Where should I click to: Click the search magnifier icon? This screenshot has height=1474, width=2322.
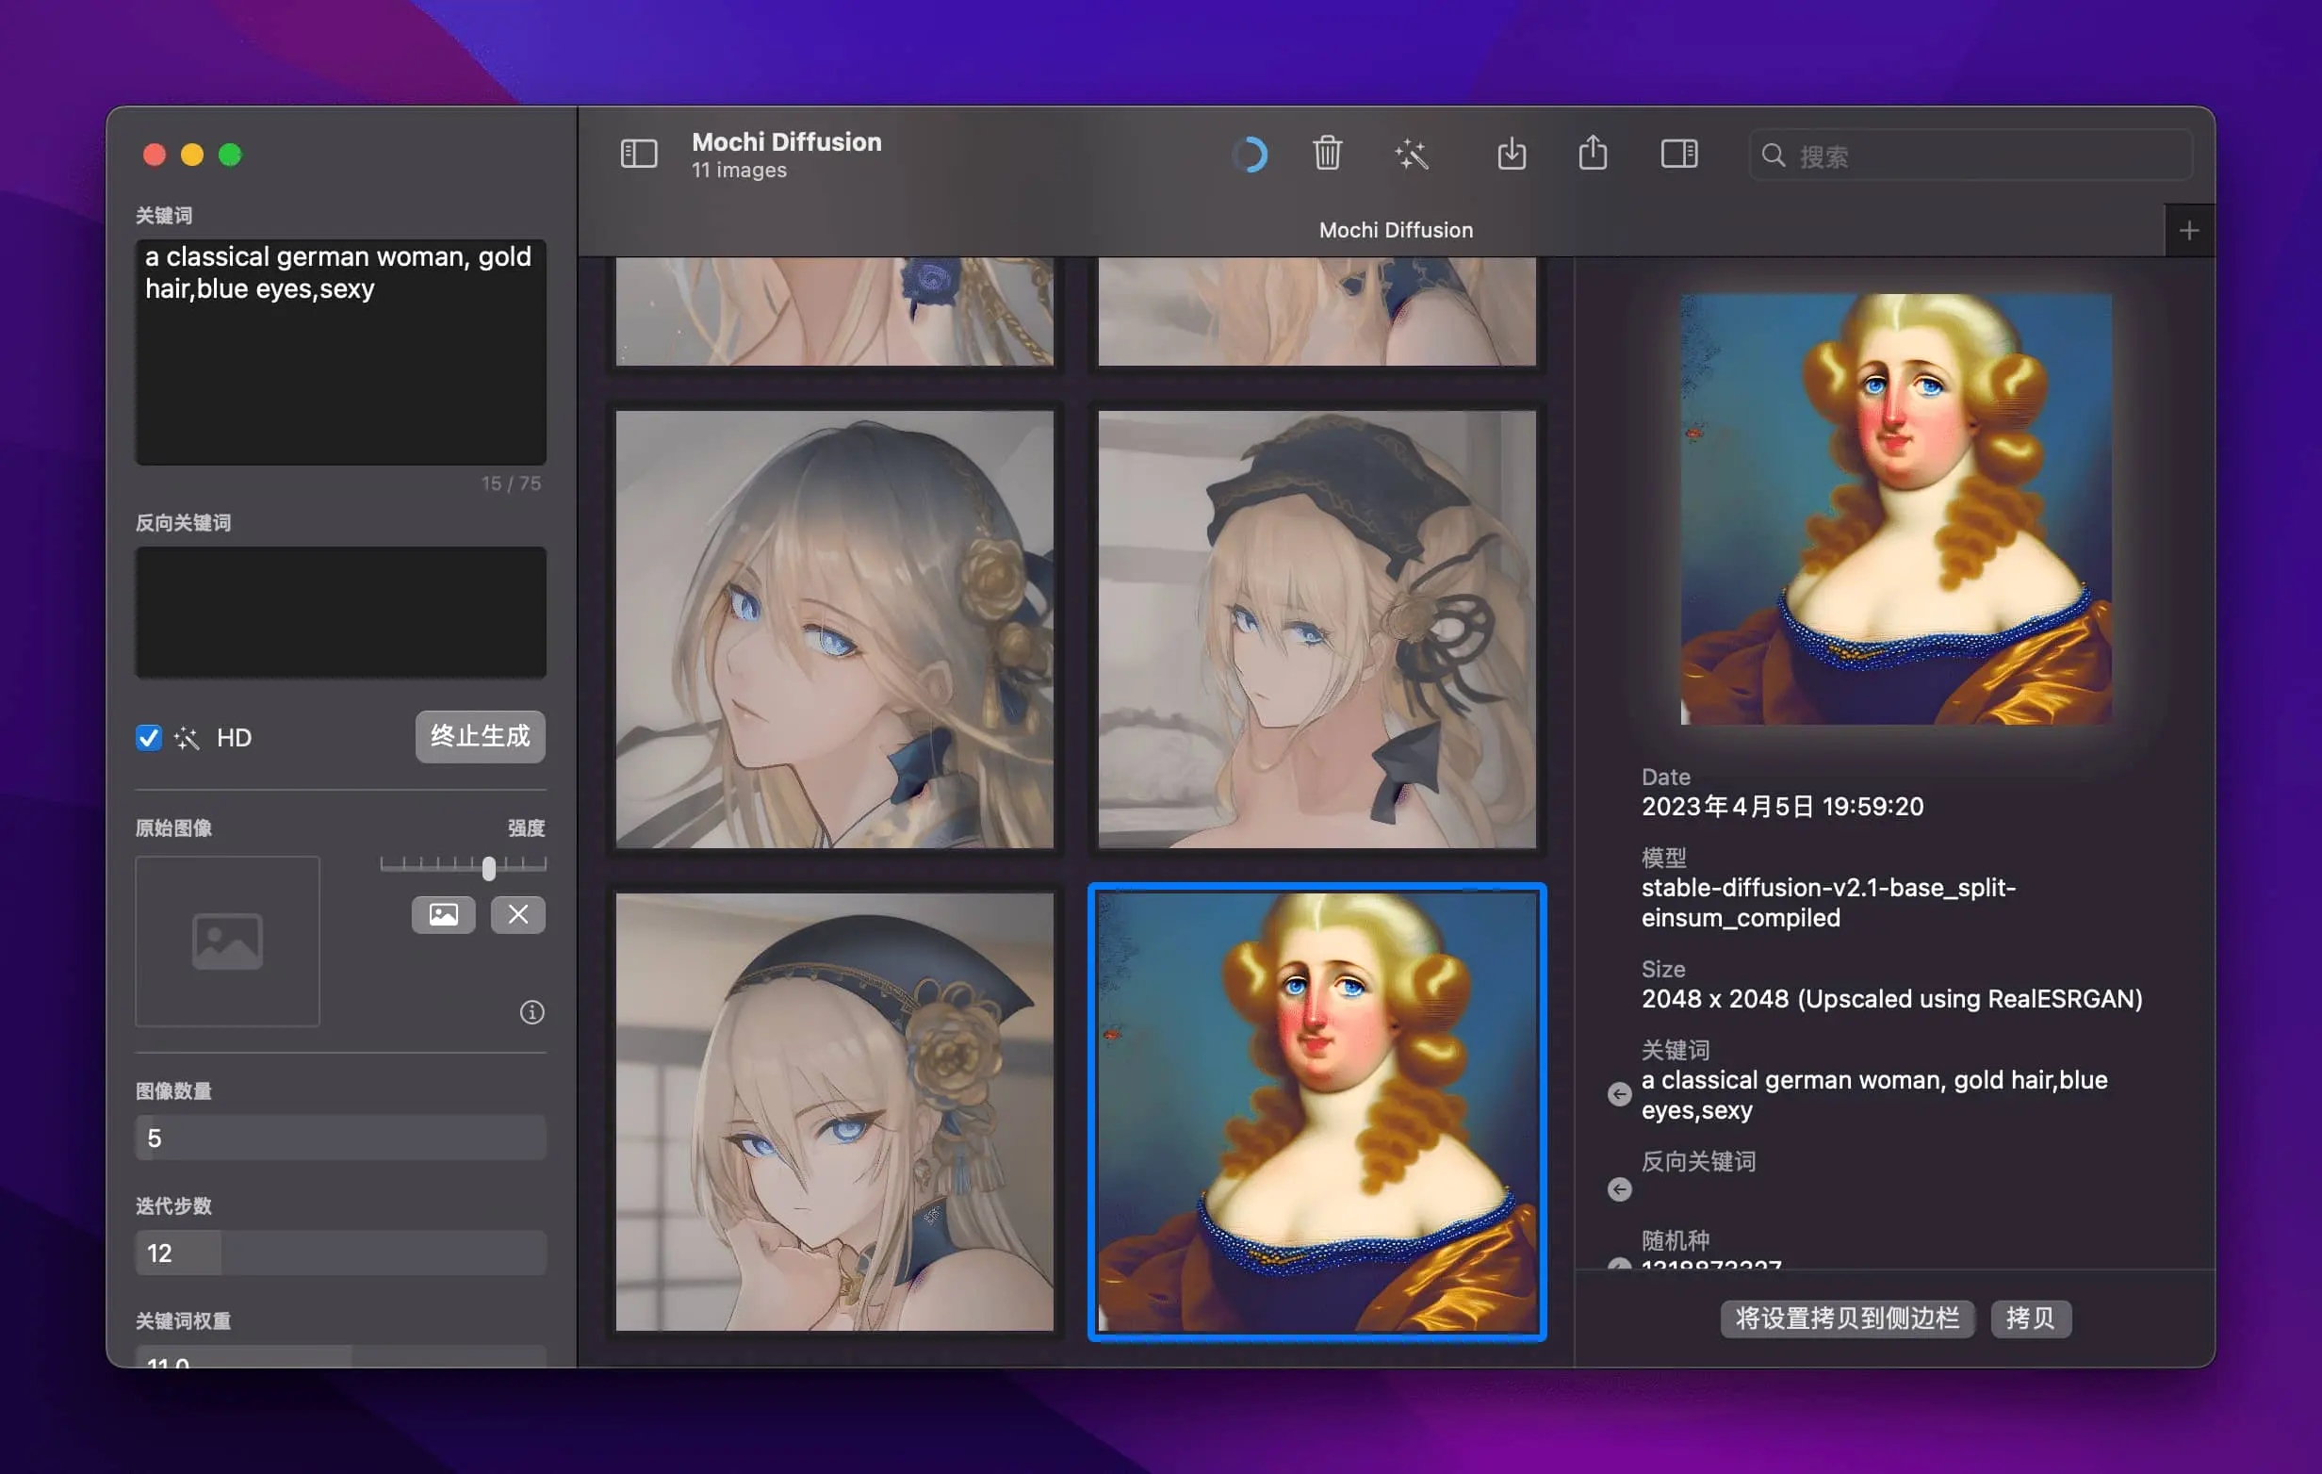point(1773,156)
